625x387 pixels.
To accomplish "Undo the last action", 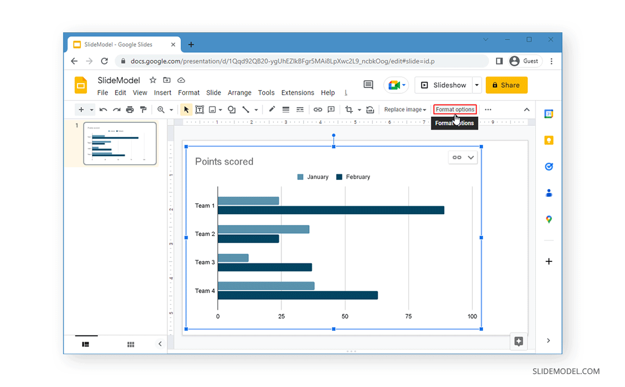I will 103,110.
